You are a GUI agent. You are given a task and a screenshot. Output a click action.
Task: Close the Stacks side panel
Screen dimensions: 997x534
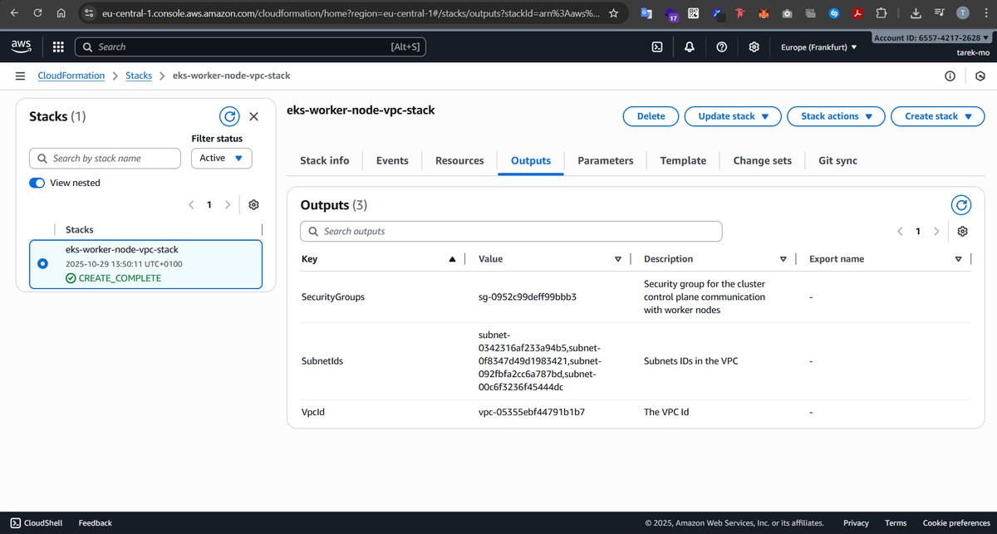(254, 116)
